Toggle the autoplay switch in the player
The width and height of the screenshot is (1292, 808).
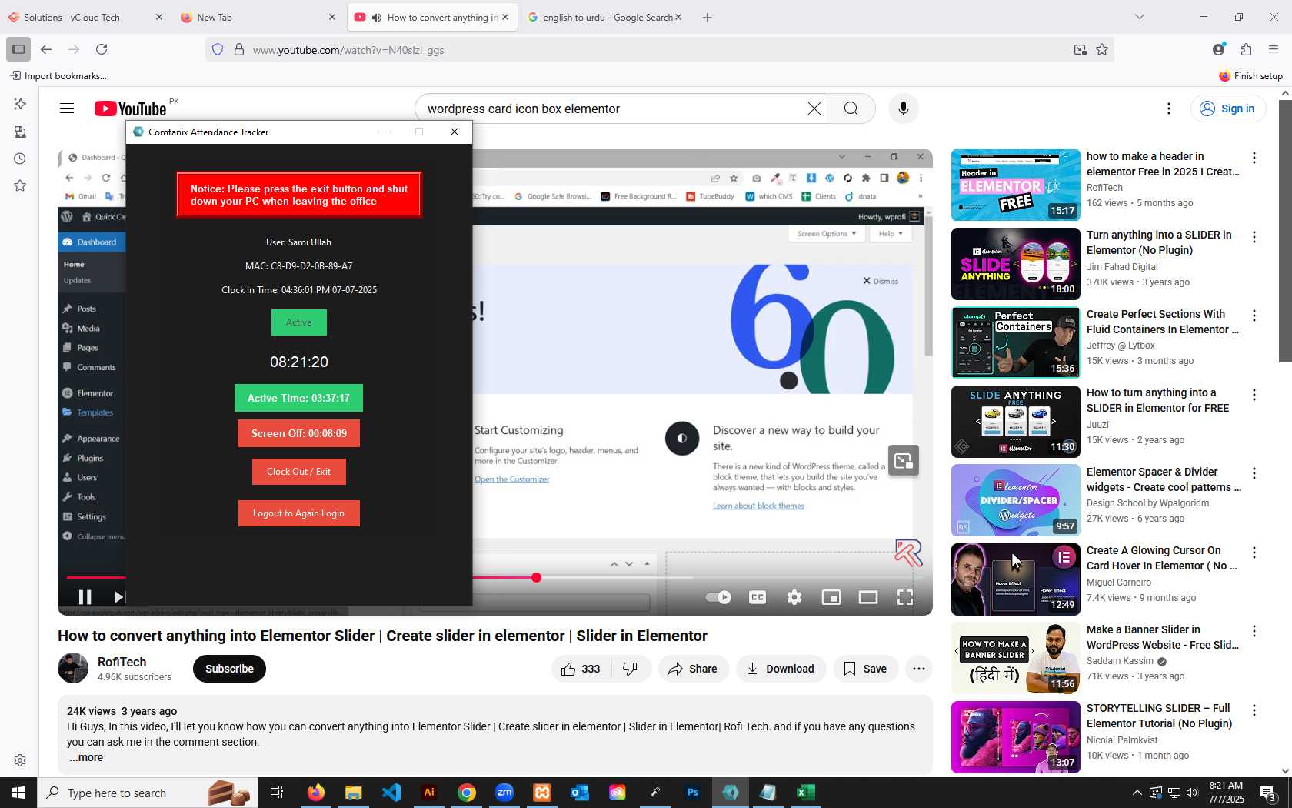click(x=718, y=597)
